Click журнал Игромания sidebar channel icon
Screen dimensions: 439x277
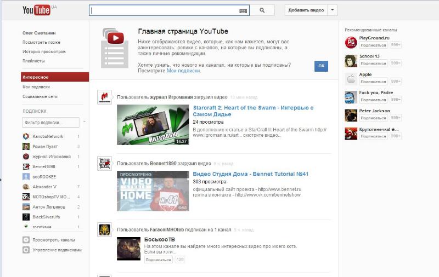pyautogui.click(x=26, y=157)
